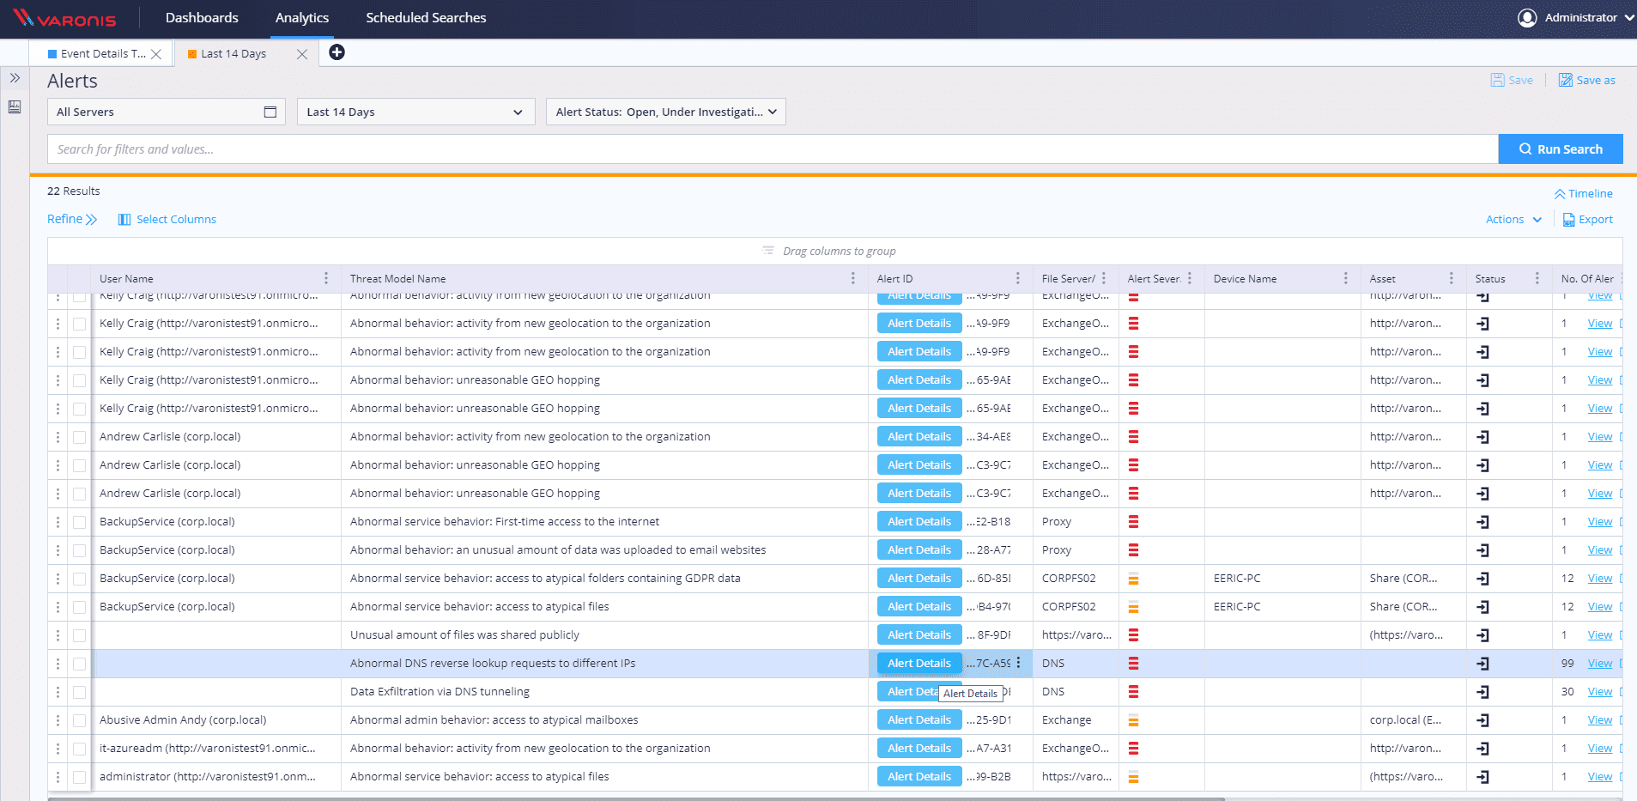Image resolution: width=1637 pixels, height=801 pixels.
Task: Open the Actions dropdown menu
Action: pos(1513,220)
